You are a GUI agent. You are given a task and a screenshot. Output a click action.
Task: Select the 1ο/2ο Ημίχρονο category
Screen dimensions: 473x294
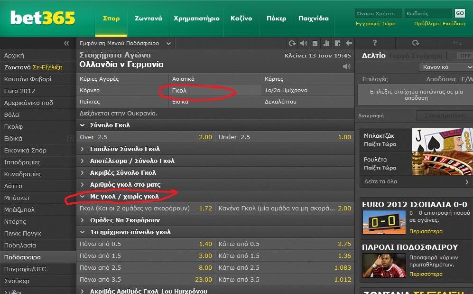click(x=308, y=90)
